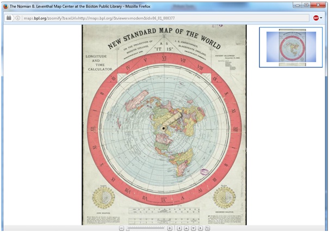Maximize the Firefox window
Viewport: 329px width, 232px height.
[306, 4]
